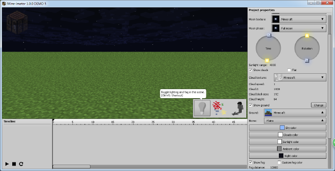Image resolution: width=335 pixels, height=171 pixels.
Task: Click the crafting table workbench icon
Action: [x=17, y=23]
